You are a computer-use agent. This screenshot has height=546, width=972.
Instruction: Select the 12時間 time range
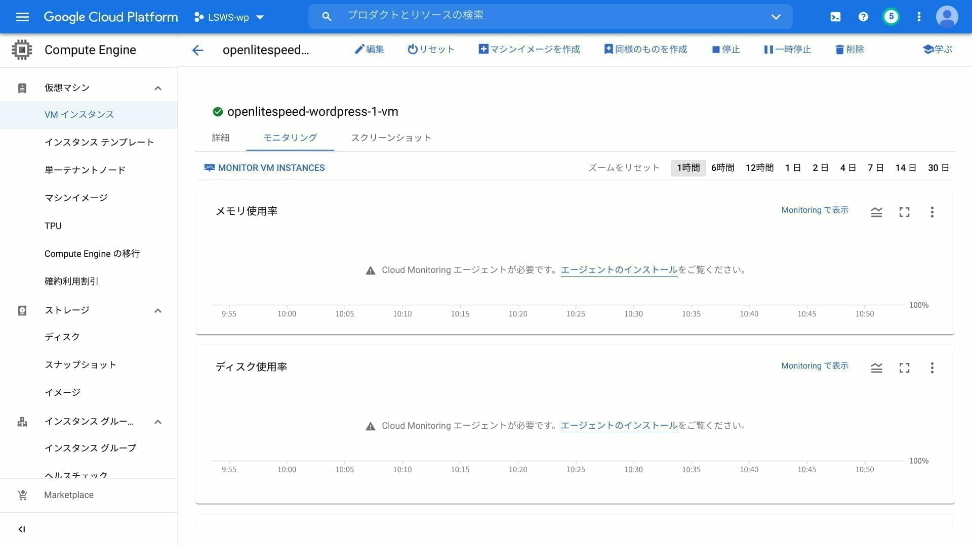[x=760, y=168]
